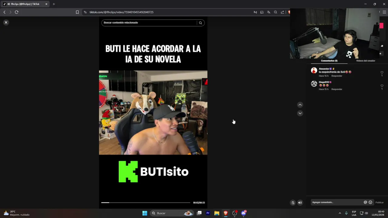
Task: Translate this page with the translate icon
Action: 269,12
